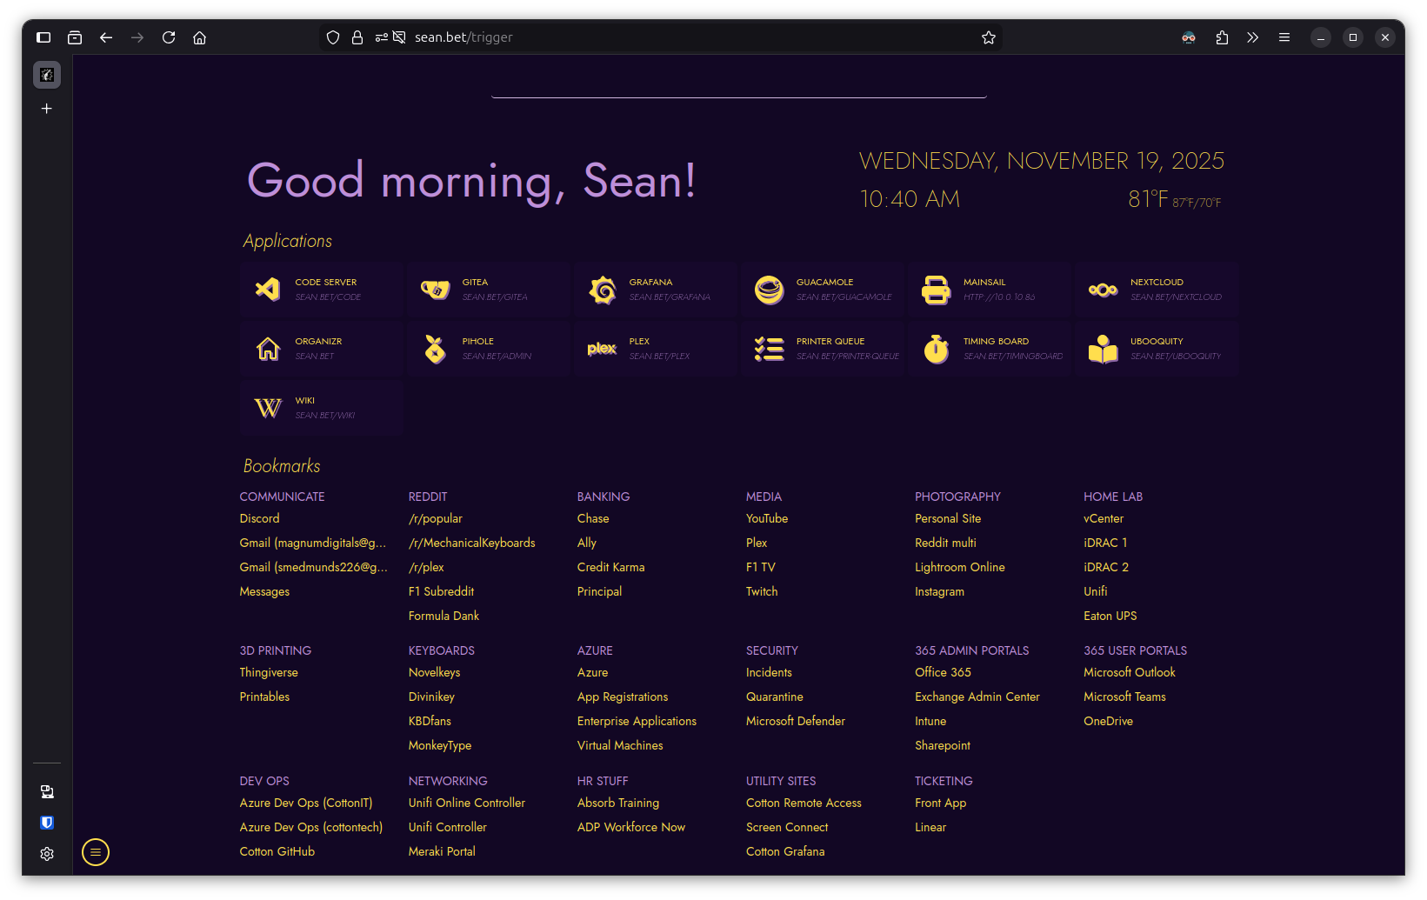
Task: Toggle the browser sidebar panel
Action: click(x=43, y=37)
